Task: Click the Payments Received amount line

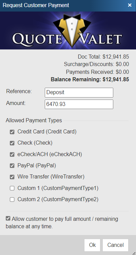Action: click(97, 72)
